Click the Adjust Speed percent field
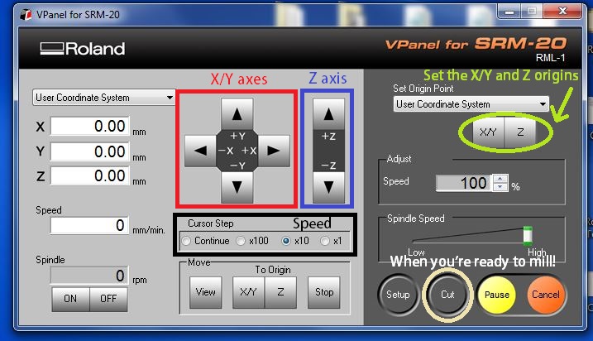The width and height of the screenshot is (593, 341). tap(464, 183)
